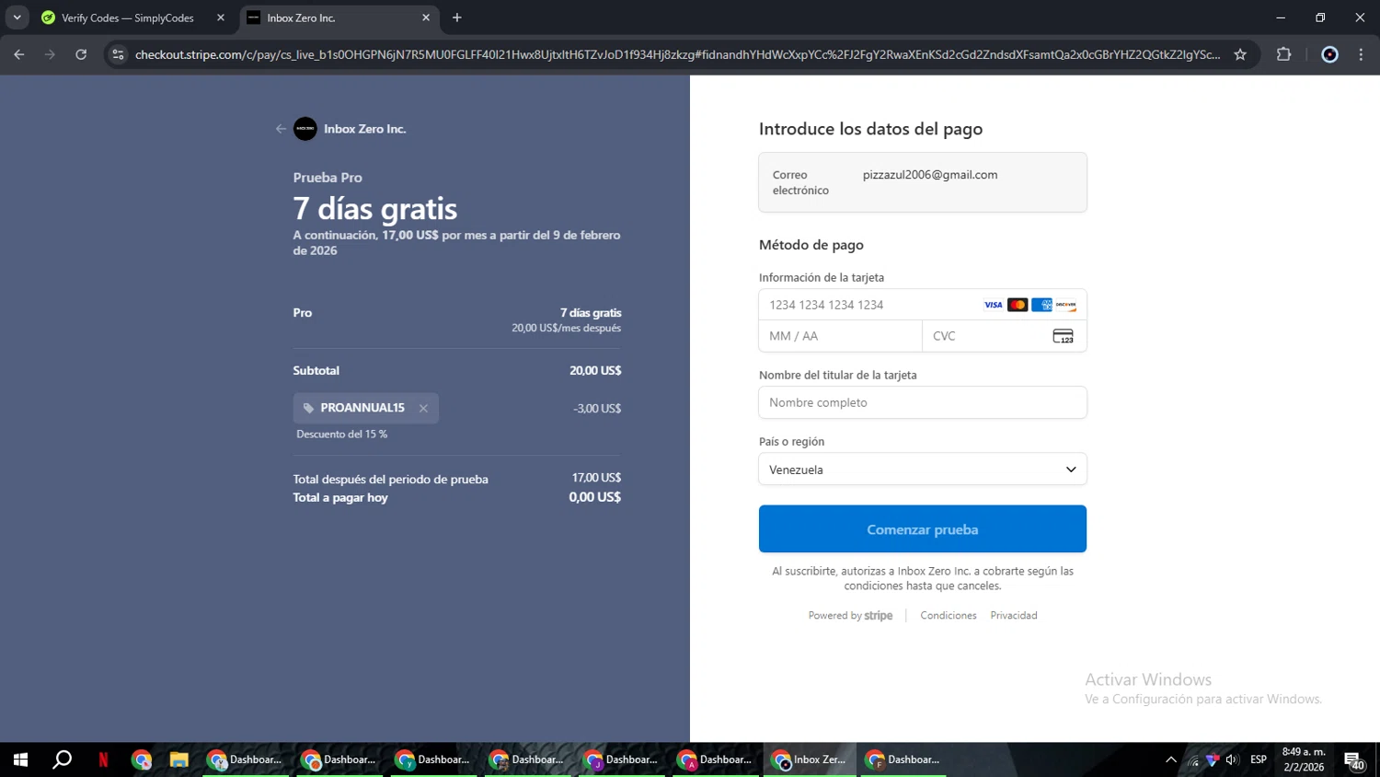Viewport: 1380px width, 777px height.
Task: Click the 'Descuento del 15 %' text
Action: click(x=341, y=435)
